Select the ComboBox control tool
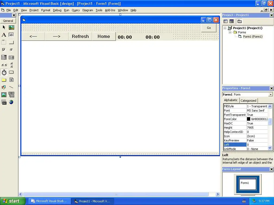Screen dimensions: 274x205 pyautogui.click(x=4, y=57)
